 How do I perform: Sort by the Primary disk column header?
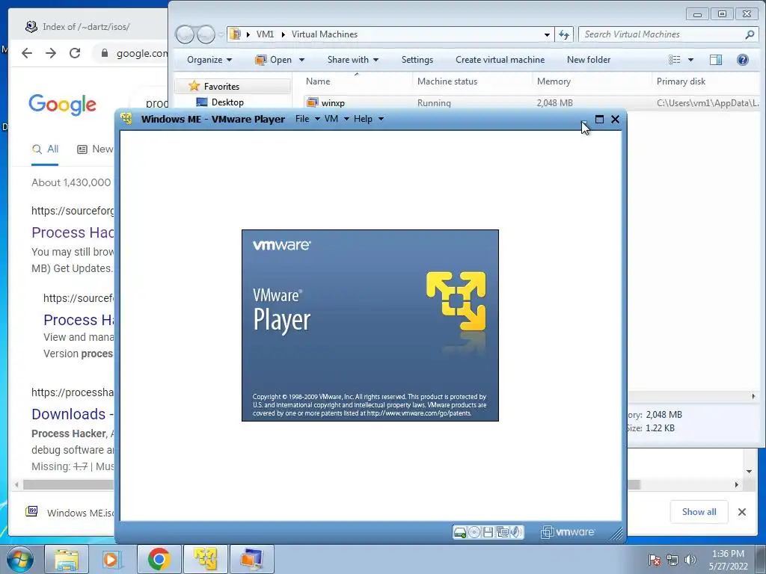[x=681, y=81]
